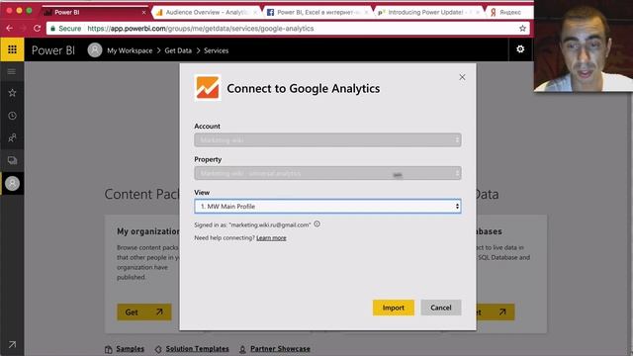
Task: Click the Cancel button
Action: [440, 308]
